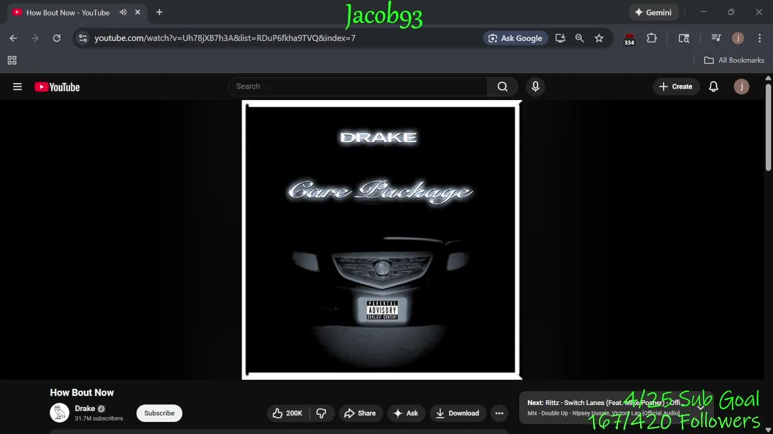The height and width of the screenshot is (434, 773).
Task: Open the zoom magnifier icon in address bar
Action: pyautogui.click(x=580, y=38)
